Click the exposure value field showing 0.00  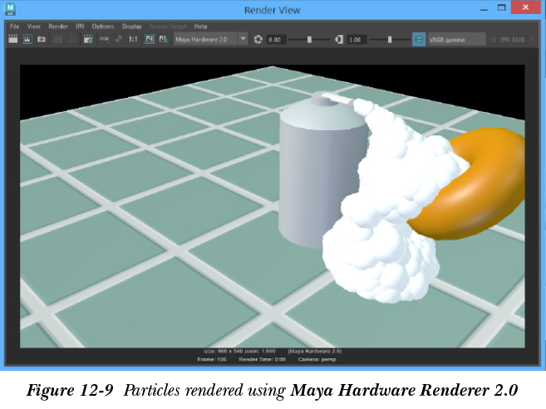[276, 39]
